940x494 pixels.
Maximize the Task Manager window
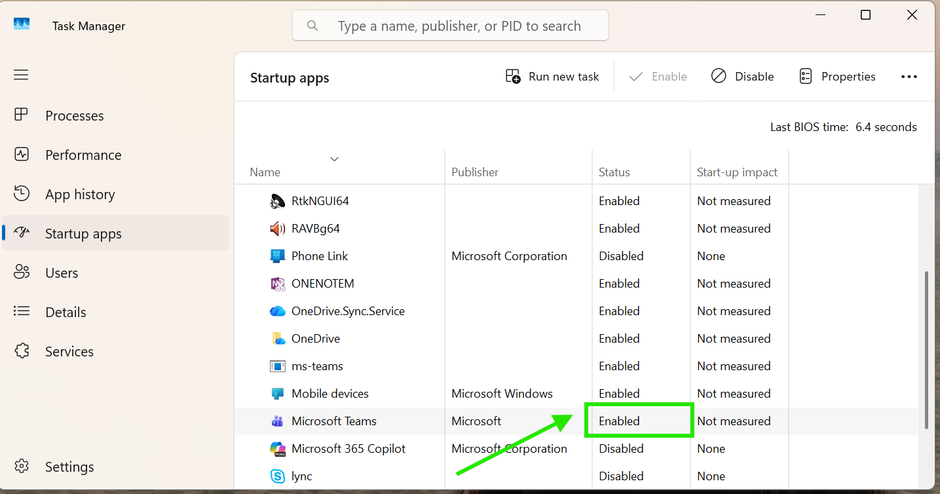(x=865, y=15)
